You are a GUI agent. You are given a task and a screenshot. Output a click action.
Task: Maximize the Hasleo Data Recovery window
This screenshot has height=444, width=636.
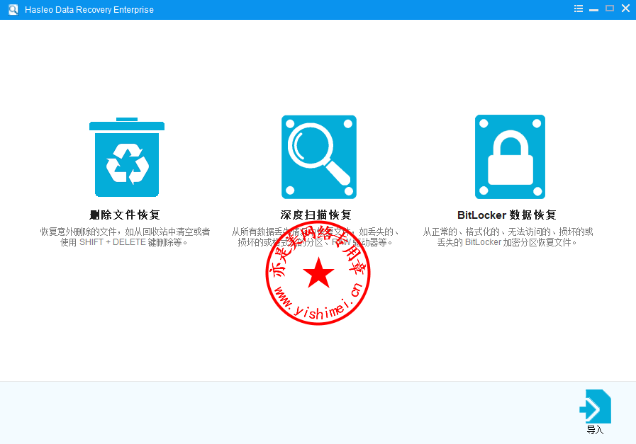pos(610,8)
